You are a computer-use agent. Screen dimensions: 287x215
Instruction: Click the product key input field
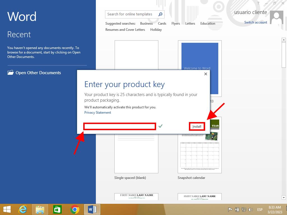click(x=120, y=127)
